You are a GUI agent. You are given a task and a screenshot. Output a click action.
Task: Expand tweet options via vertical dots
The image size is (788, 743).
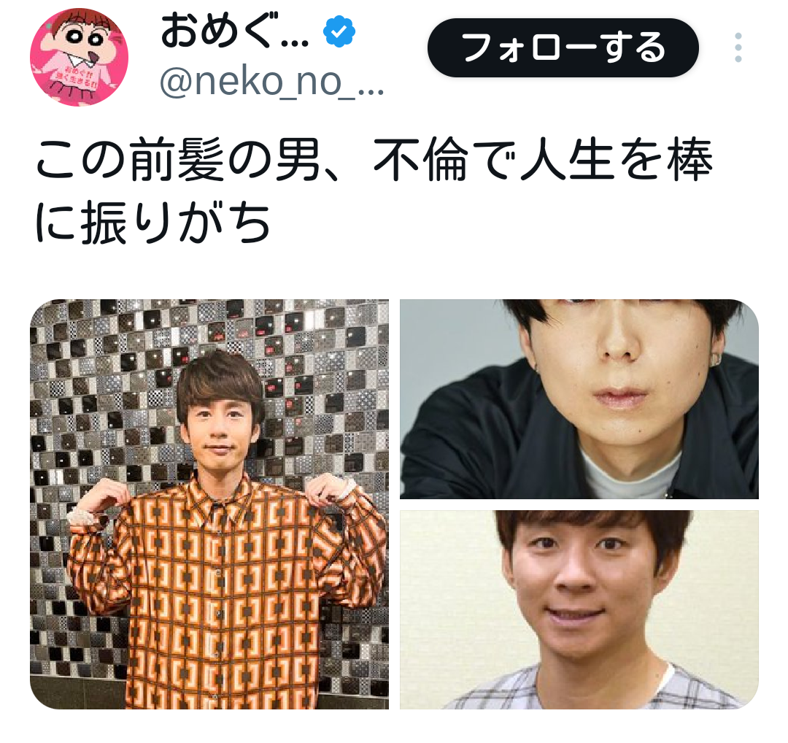[737, 47]
